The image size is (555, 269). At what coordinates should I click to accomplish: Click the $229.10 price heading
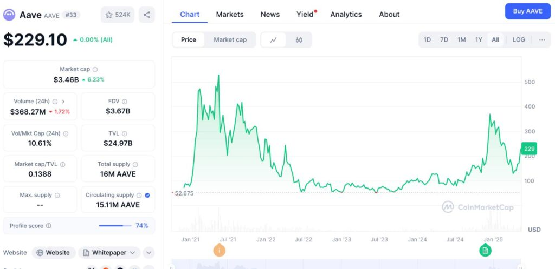(35, 39)
